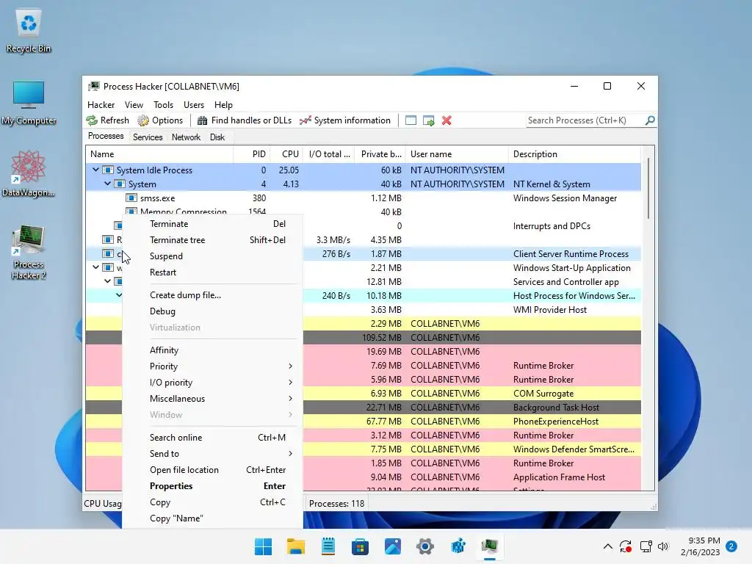The width and height of the screenshot is (752, 564).
Task: Open the Tools menu
Action: coord(163,105)
